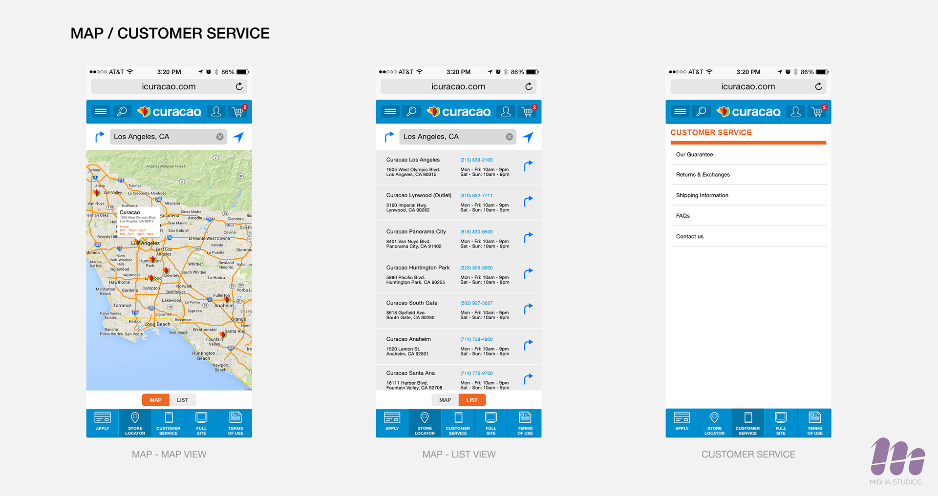
Task: Click icuracao.com address bar in Customer Service screen
Action: click(x=748, y=86)
